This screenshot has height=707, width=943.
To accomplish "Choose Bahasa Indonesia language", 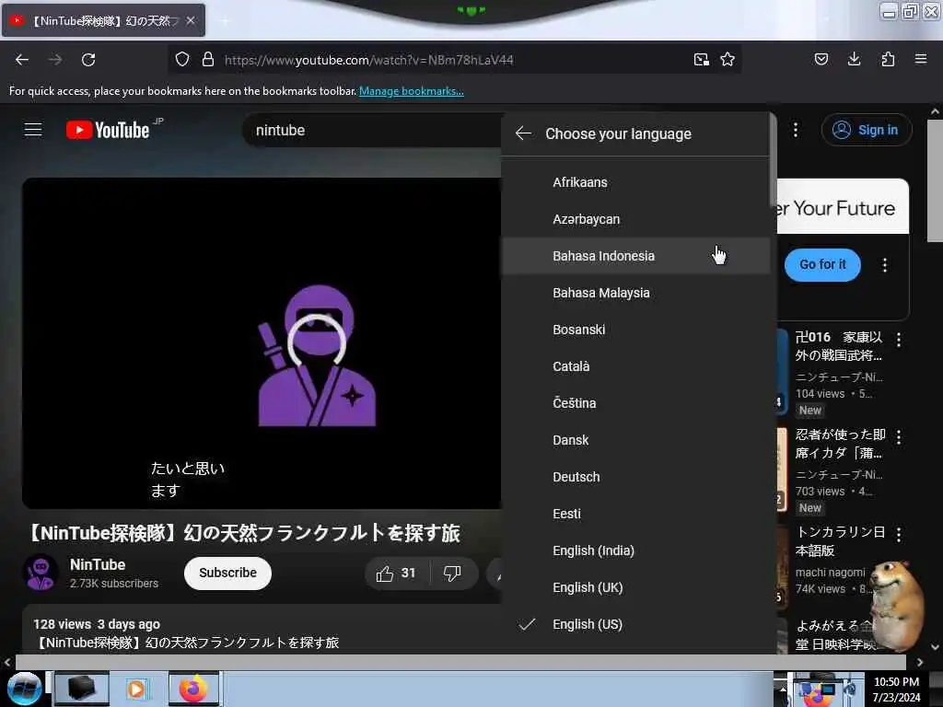I will (x=635, y=256).
